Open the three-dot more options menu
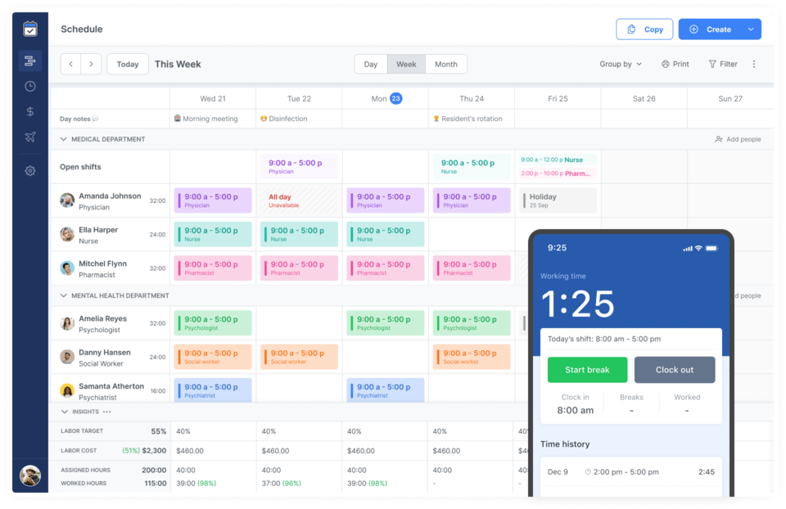Screen dimensions: 786x509 [x=754, y=64]
